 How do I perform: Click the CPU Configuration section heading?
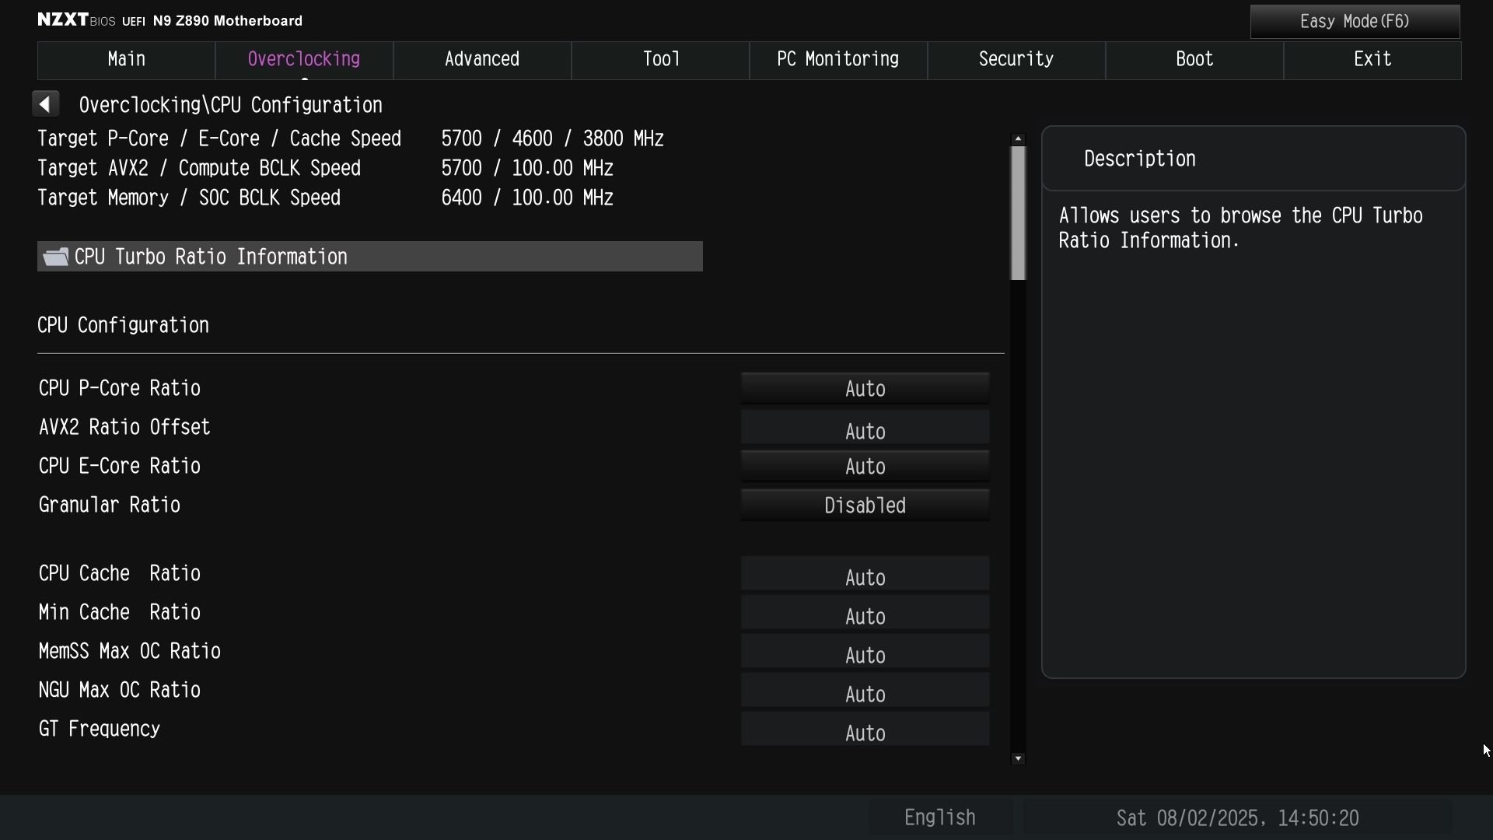tap(123, 325)
